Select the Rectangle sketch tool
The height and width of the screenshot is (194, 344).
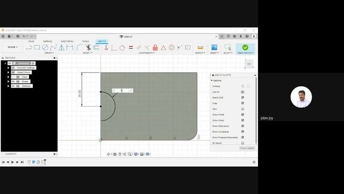tap(37, 47)
